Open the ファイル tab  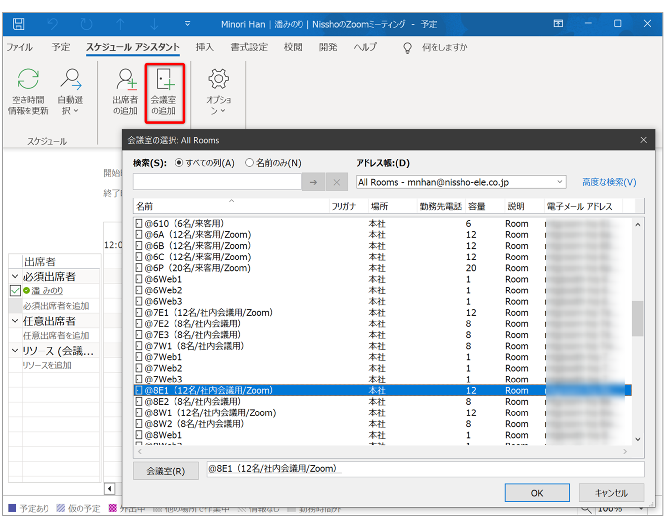coord(19,47)
